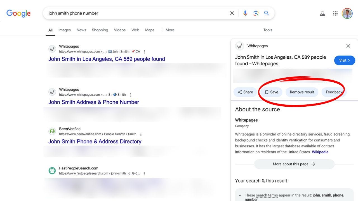Click the Your search & this result heading
The height and width of the screenshot is (201, 358).
click(x=261, y=181)
